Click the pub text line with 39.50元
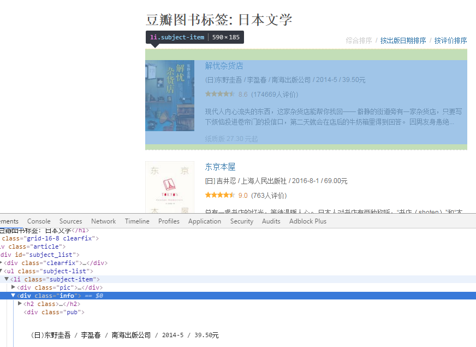Image resolution: width=476 pixels, height=347 pixels. (x=124, y=335)
